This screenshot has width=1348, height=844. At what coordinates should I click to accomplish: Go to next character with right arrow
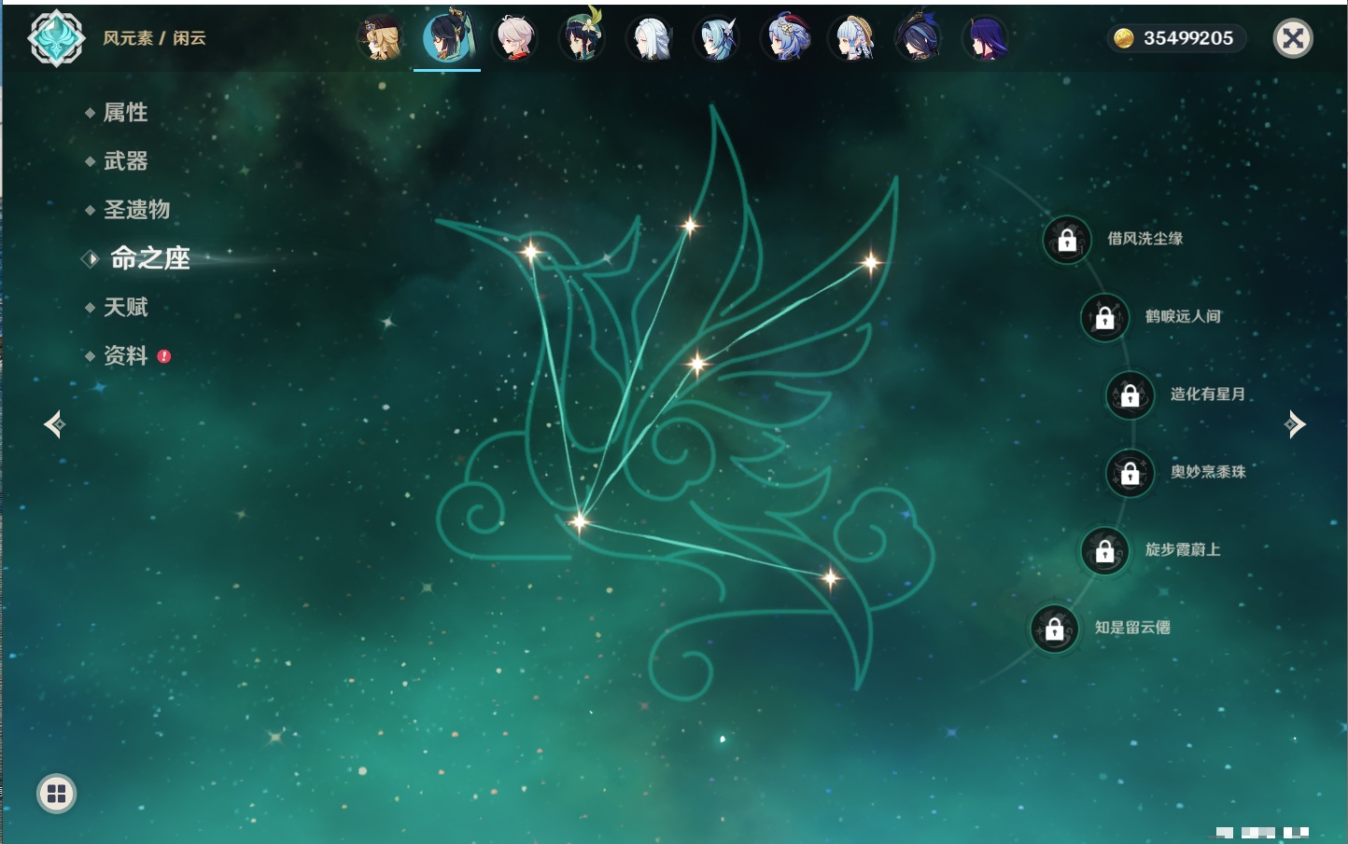coord(1295,424)
